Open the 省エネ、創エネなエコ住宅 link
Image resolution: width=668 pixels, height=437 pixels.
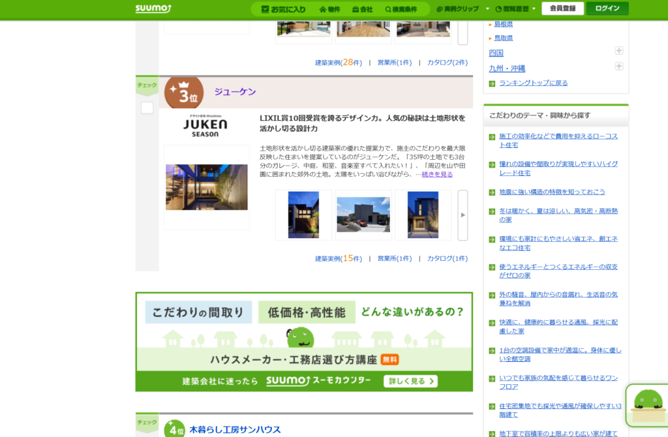558,243
